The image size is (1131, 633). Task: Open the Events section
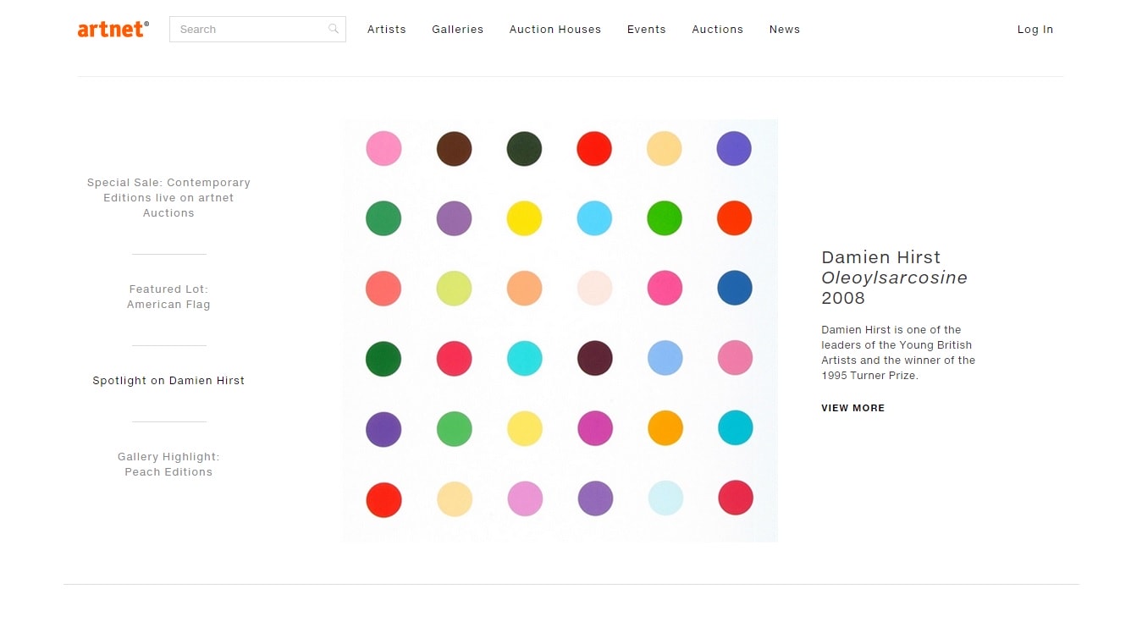pos(646,29)
